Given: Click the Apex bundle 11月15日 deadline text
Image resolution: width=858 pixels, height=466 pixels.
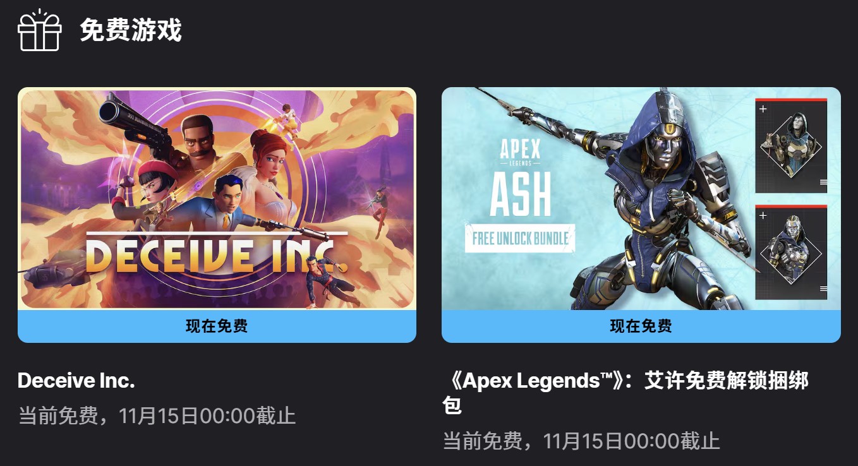Looking at the screenshot, I should (581, 440).
